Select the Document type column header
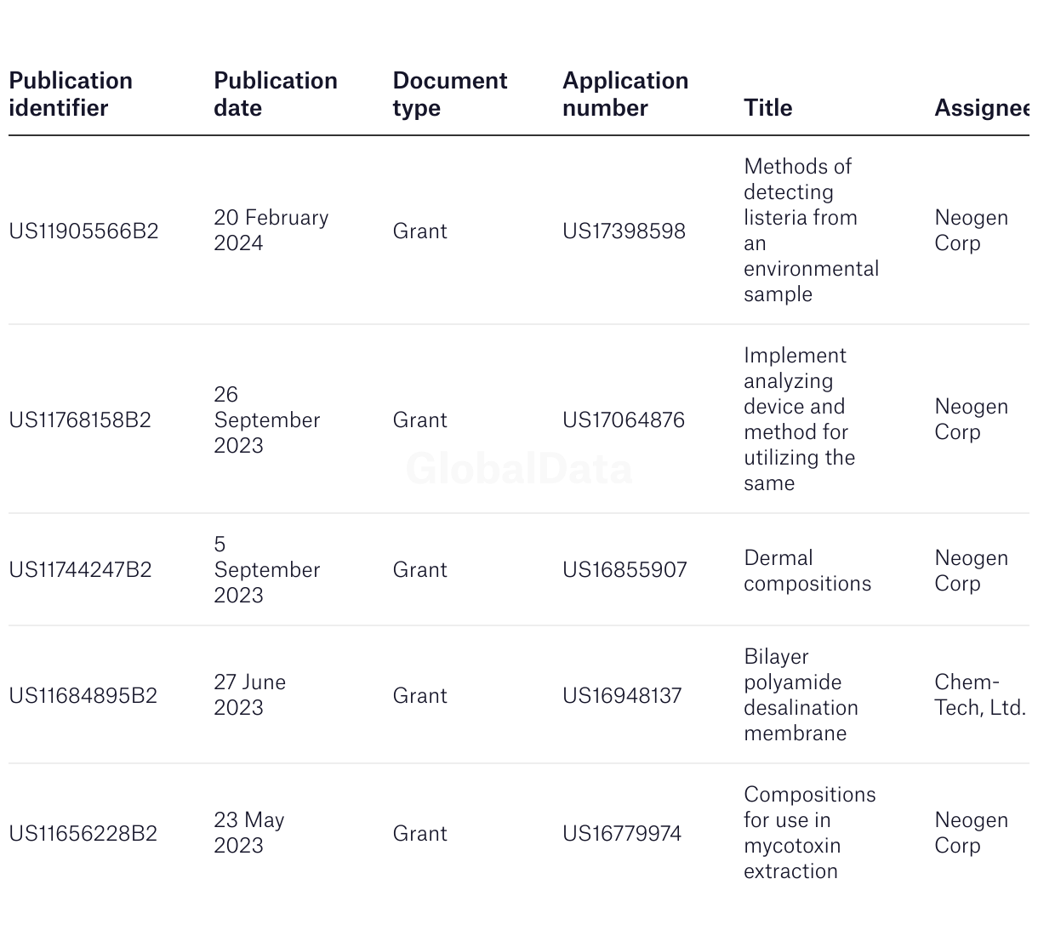This screenshot has width=1038, height=936. [x=449, y=94]
